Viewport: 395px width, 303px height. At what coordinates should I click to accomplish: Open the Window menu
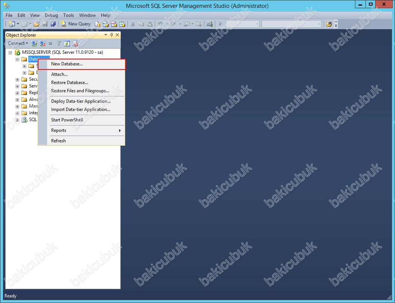point(87,15)
